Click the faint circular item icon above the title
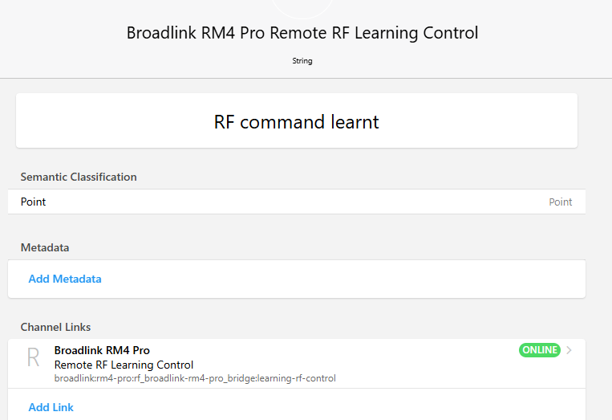 click(302, 6)
